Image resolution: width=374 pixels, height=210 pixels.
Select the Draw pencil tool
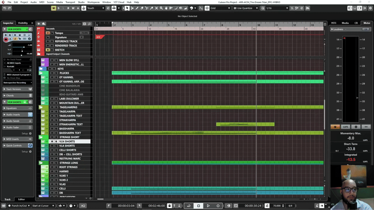tap(137, 8)
